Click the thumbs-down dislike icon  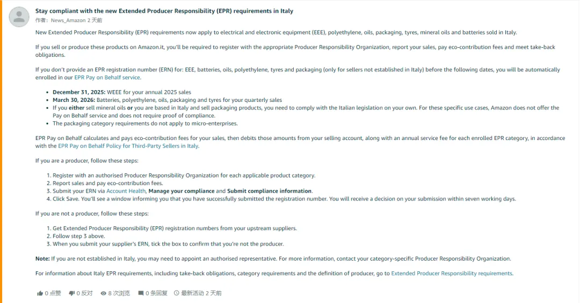click(x=72, y=293)
